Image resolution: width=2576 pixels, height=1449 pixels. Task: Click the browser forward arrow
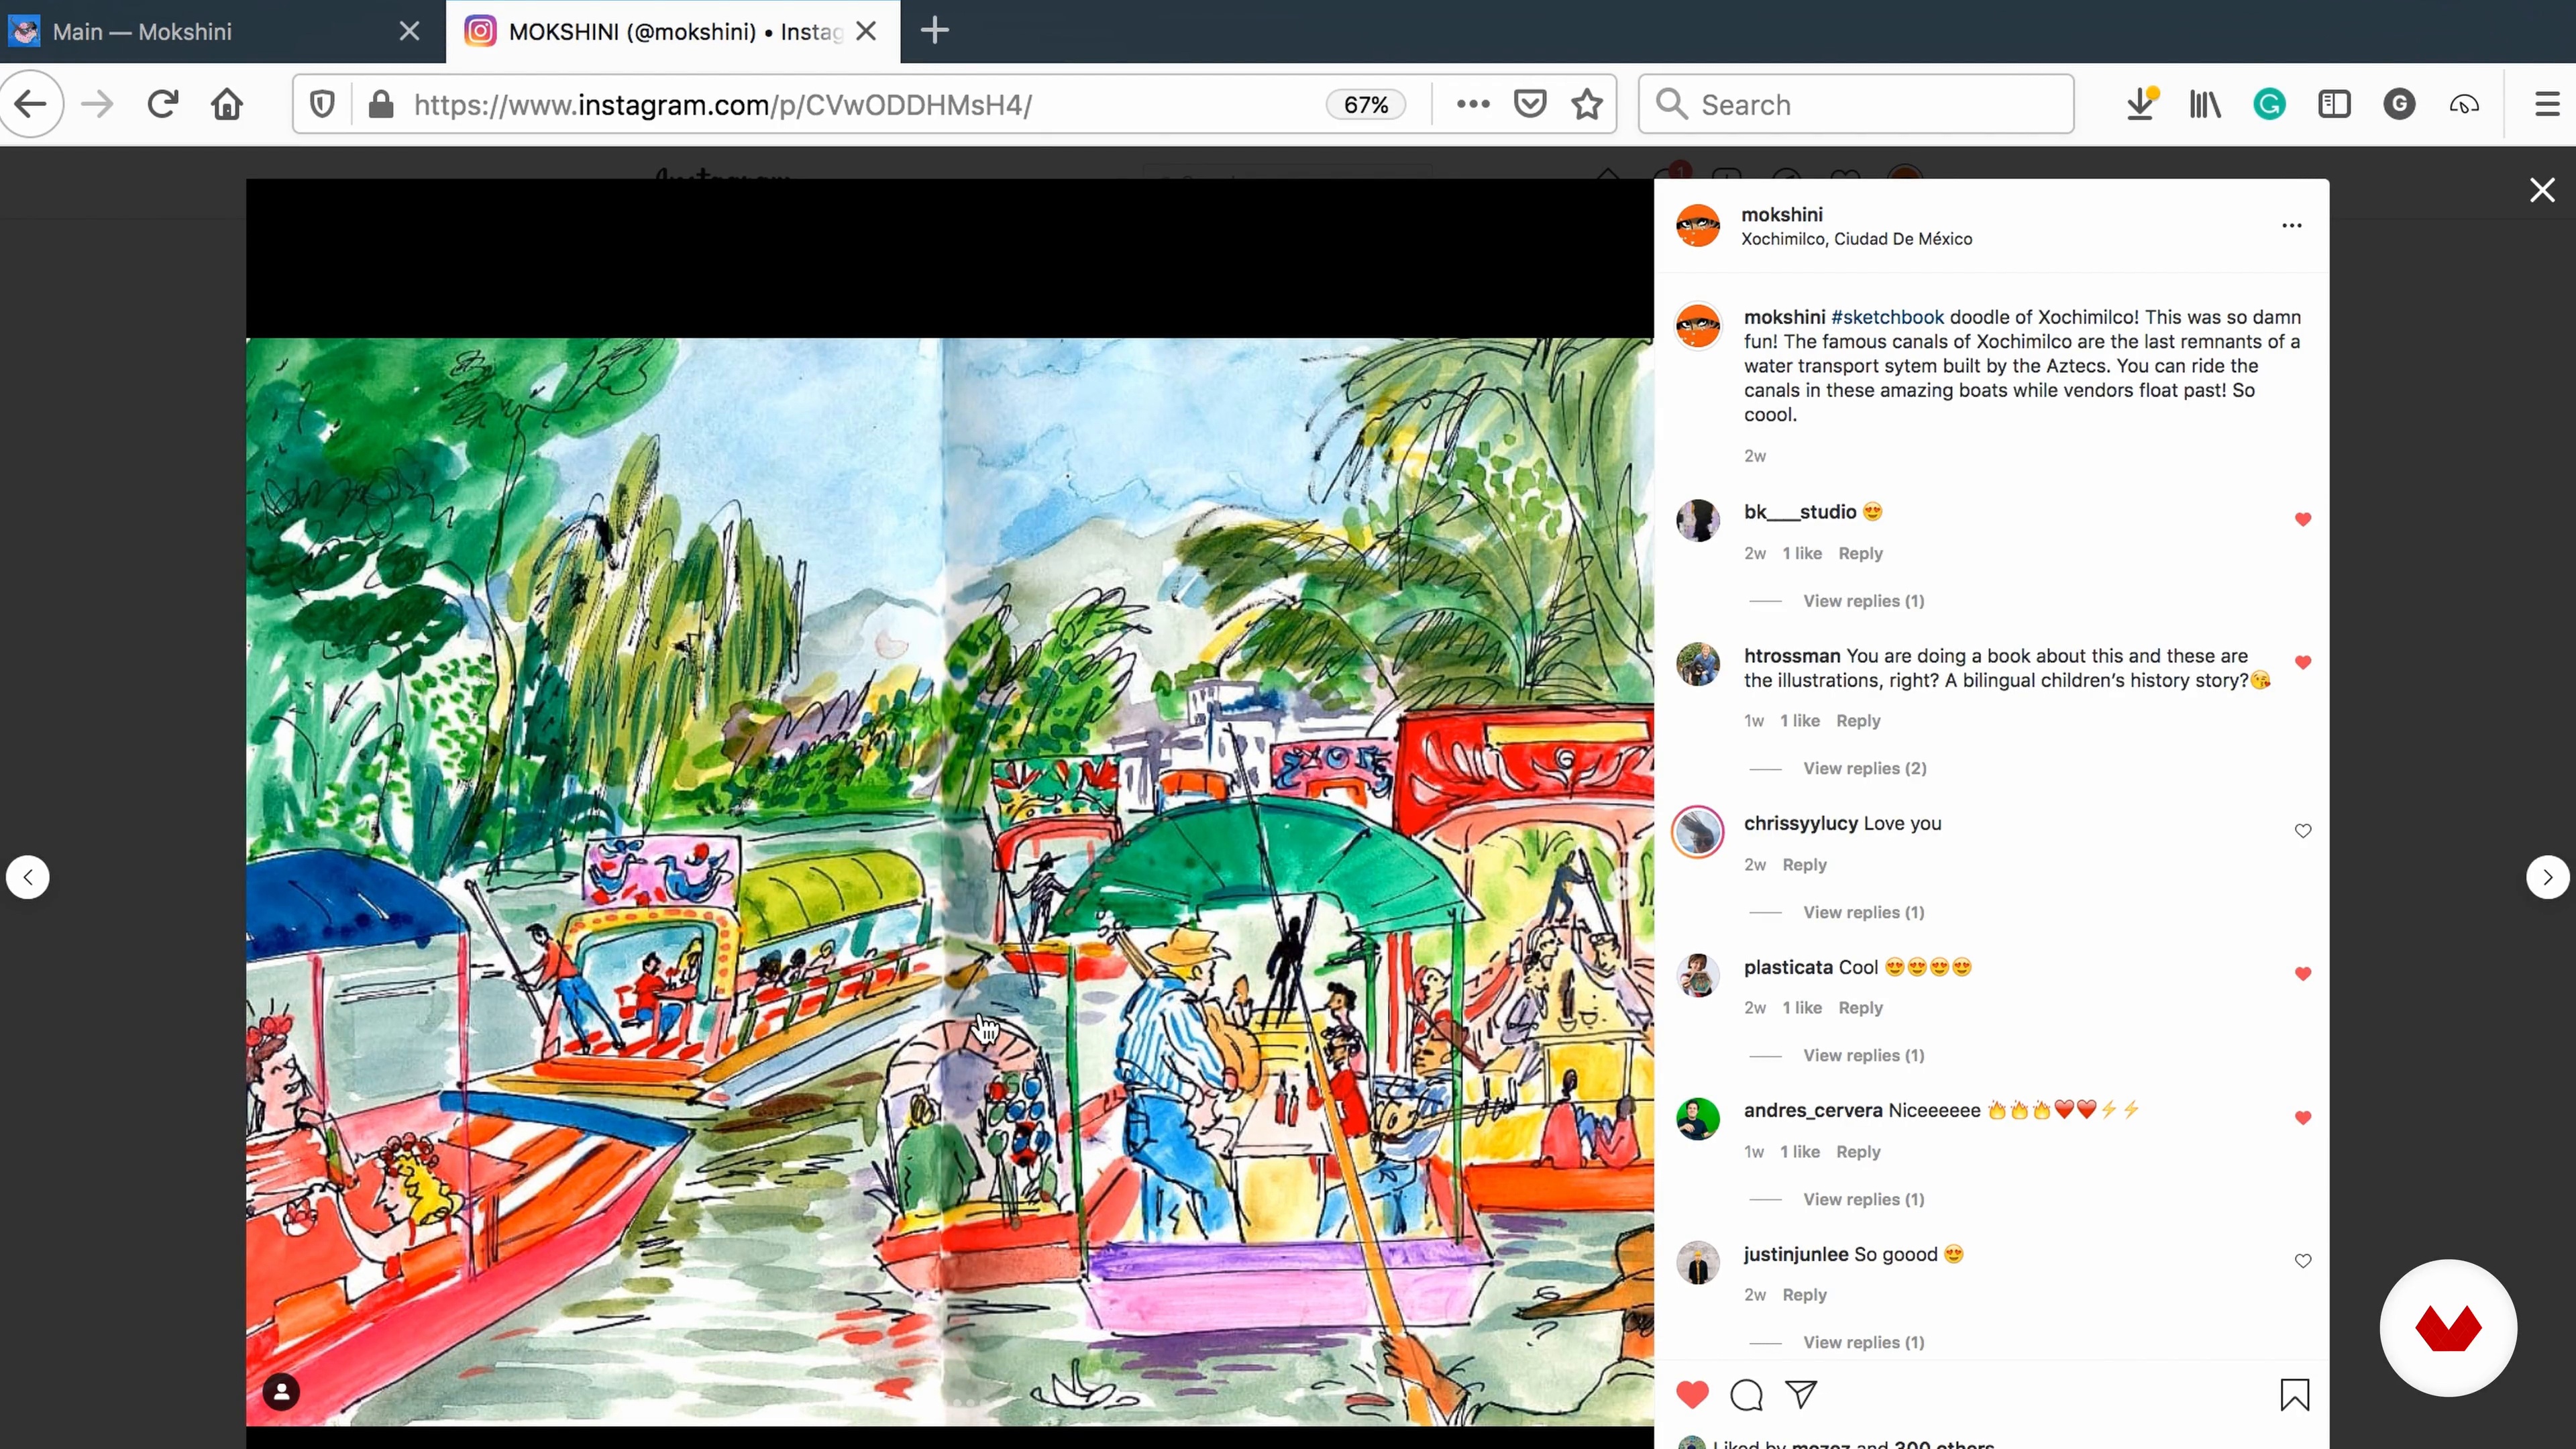point(97,104)
